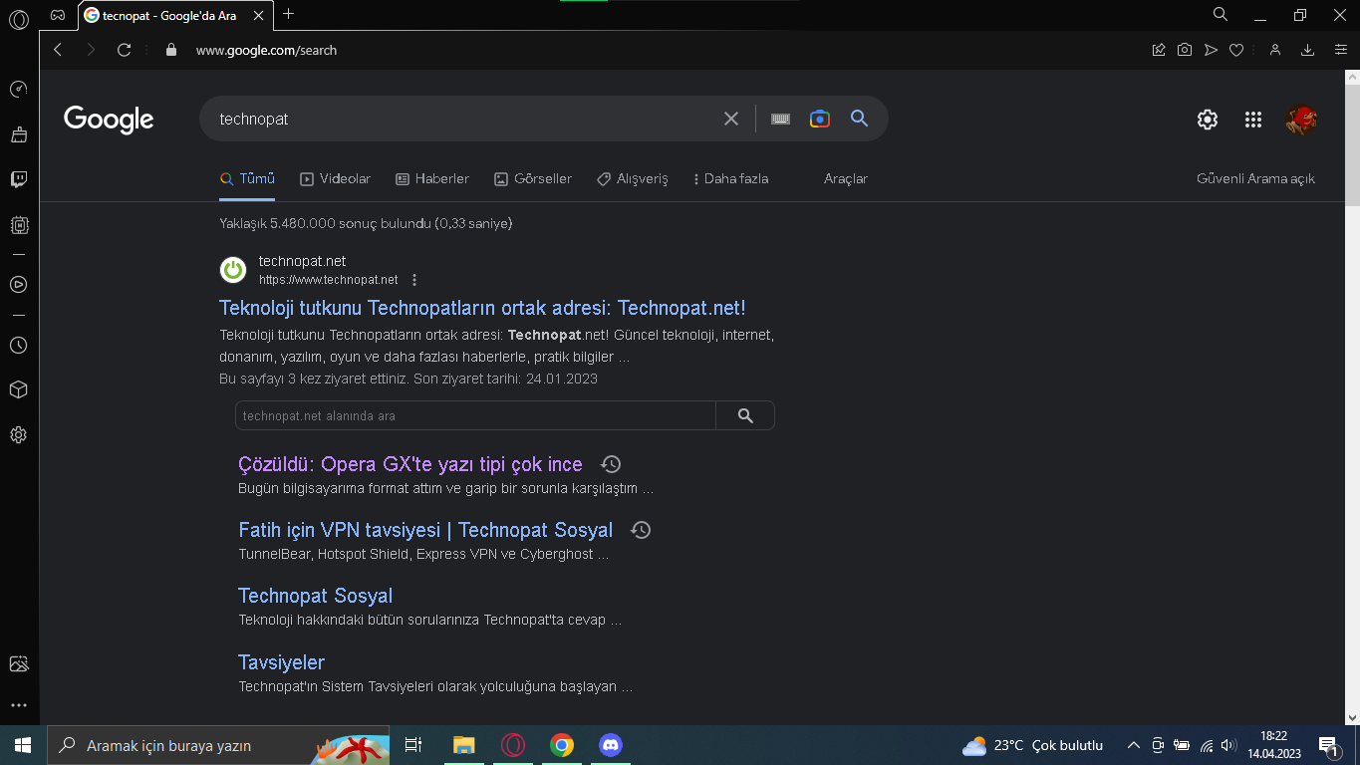
Task: Open Opera settings gear in sidebar
Action: point(18,435)
